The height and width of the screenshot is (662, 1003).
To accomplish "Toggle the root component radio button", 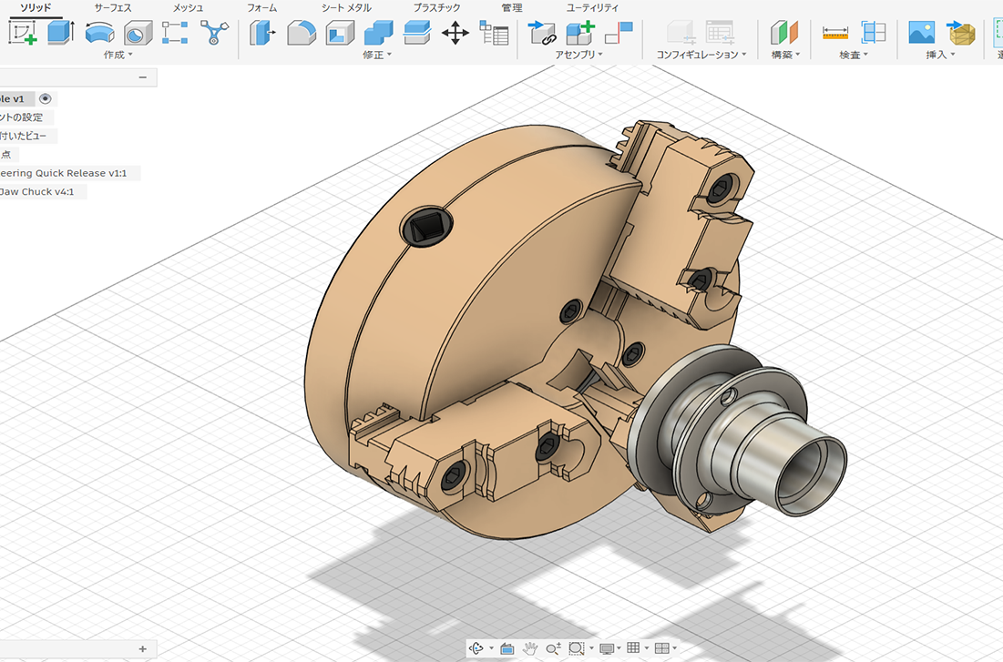I will (x=46, y=98).
